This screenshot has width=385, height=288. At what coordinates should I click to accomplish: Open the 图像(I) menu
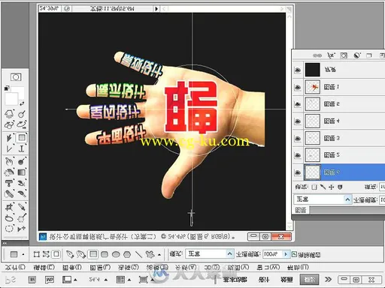click(72, 267)
